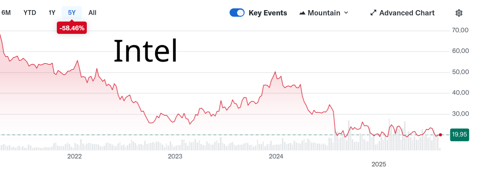This screenshot has width=479, height=179.
Task: Switch to the YTD range tab
Action: click(x=30, y=13)
